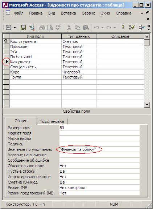Open the Сервис menu

(88, 13)
